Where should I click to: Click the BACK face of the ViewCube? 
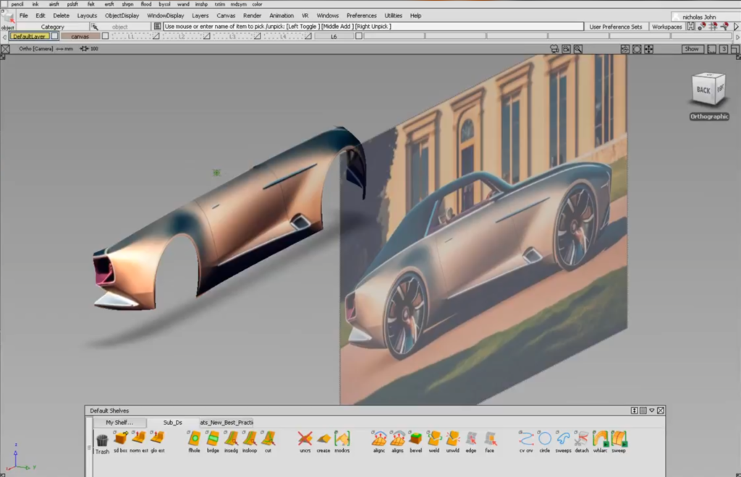pos(703,90)
